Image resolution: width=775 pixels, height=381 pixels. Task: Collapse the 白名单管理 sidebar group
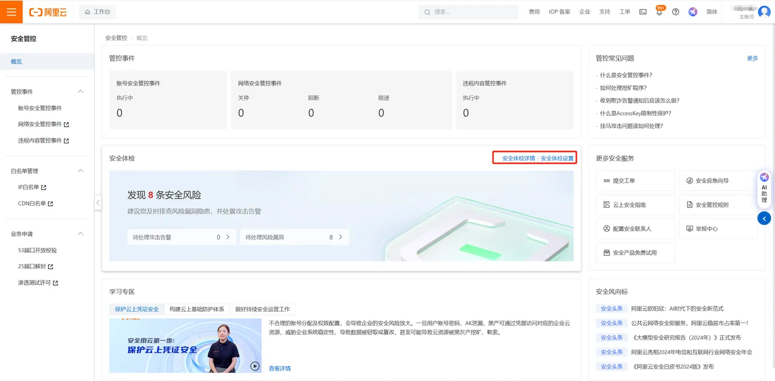(80, 171)
